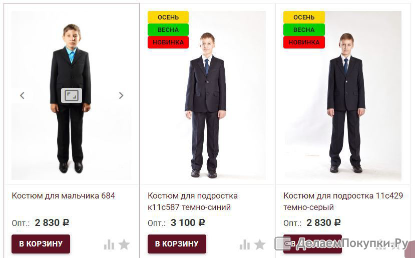
Task: Click compare chart icon for k11c587 suit
Action: (x=245, y=244)
